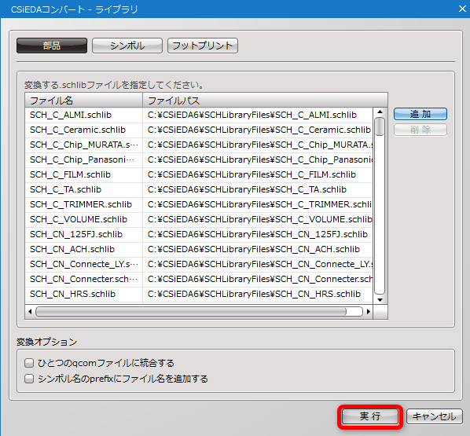Cancel with the キャンセル button
Image resolution: width=470 pixels, height=436 pixels.
pos(435,416)
